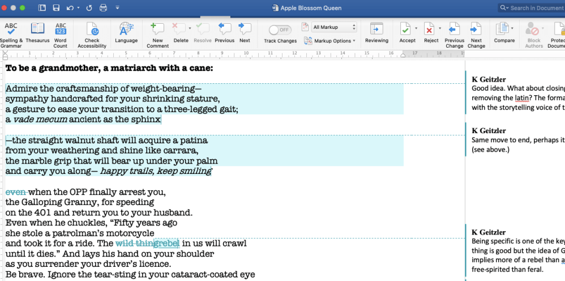Open the Accept dropdown arrow
The height and width of the screenshot is (281, 565).
click(x=416, y=28)
